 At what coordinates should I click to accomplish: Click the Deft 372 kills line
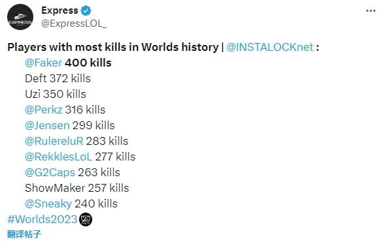coord(58,78)
